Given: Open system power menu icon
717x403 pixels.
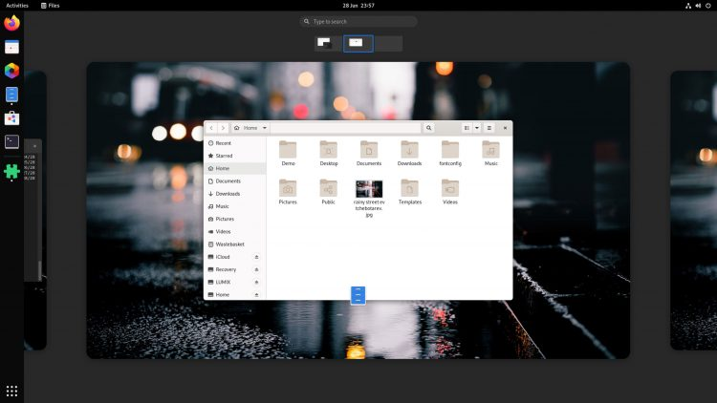Looking at the screenshot, I should point(707,6).
